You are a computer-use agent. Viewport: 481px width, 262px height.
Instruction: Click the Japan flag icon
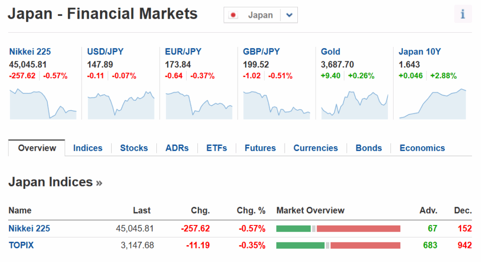pyautogui.click(x=233, y=15)
